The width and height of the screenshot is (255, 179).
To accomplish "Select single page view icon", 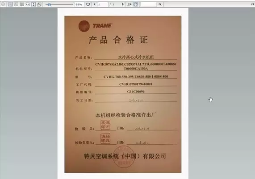I will tap(10, 4).
